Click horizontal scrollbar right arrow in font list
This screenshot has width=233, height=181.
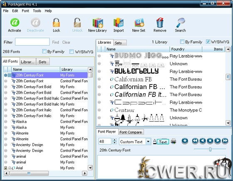point(85,173)
